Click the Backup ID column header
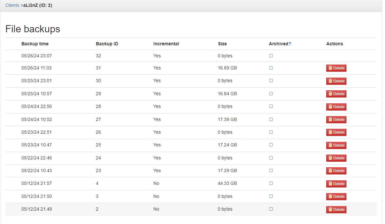The image size is (385, 224). click(x=107, y=44)
